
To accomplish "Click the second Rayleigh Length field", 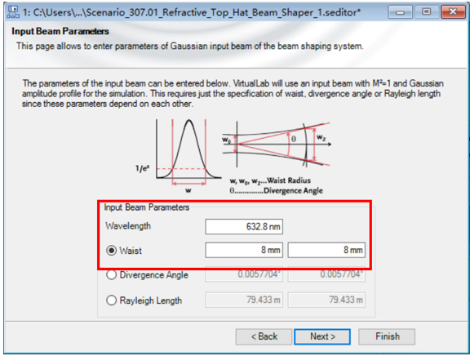I will [326, 300].
